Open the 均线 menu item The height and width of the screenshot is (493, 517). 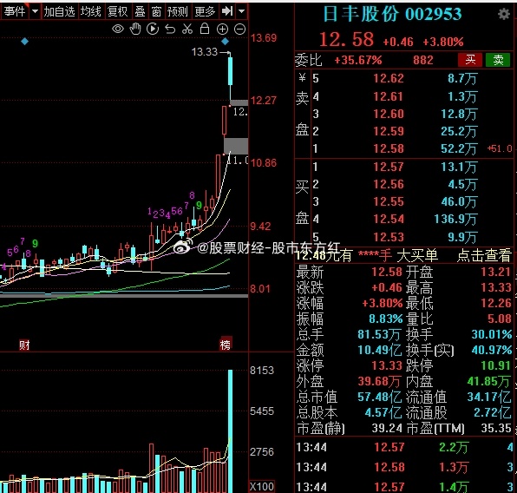[91, 12]
